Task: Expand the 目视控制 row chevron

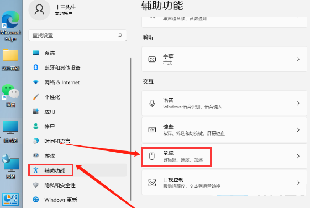Action: (298, 183)
